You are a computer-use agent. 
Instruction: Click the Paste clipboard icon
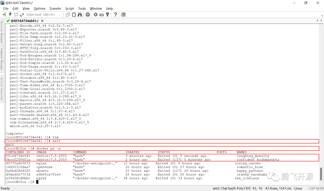(74, 14)
